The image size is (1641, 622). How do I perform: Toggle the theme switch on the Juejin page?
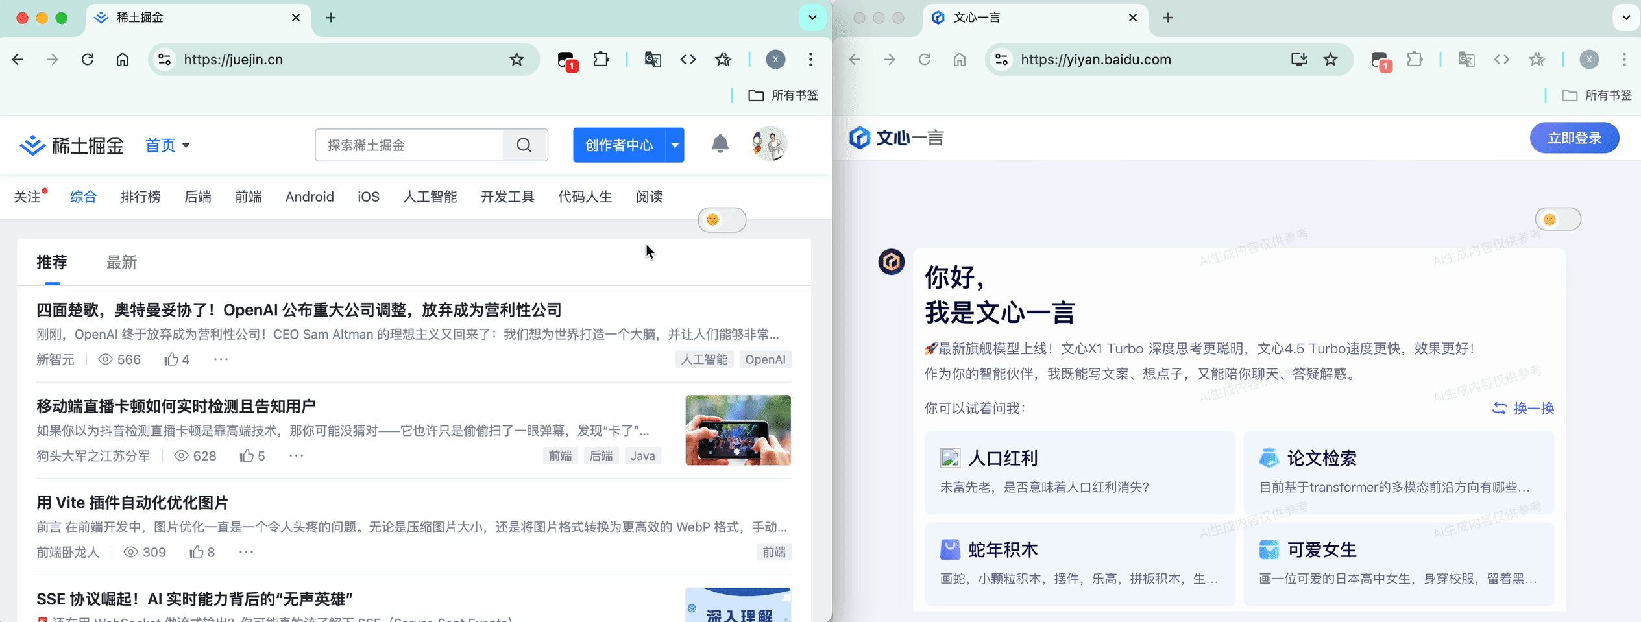coord(722,220)
